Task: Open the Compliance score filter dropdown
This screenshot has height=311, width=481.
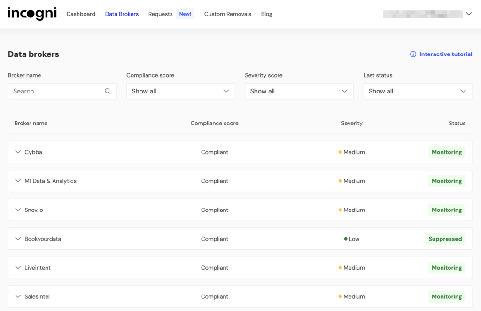Action: [181, 91]
